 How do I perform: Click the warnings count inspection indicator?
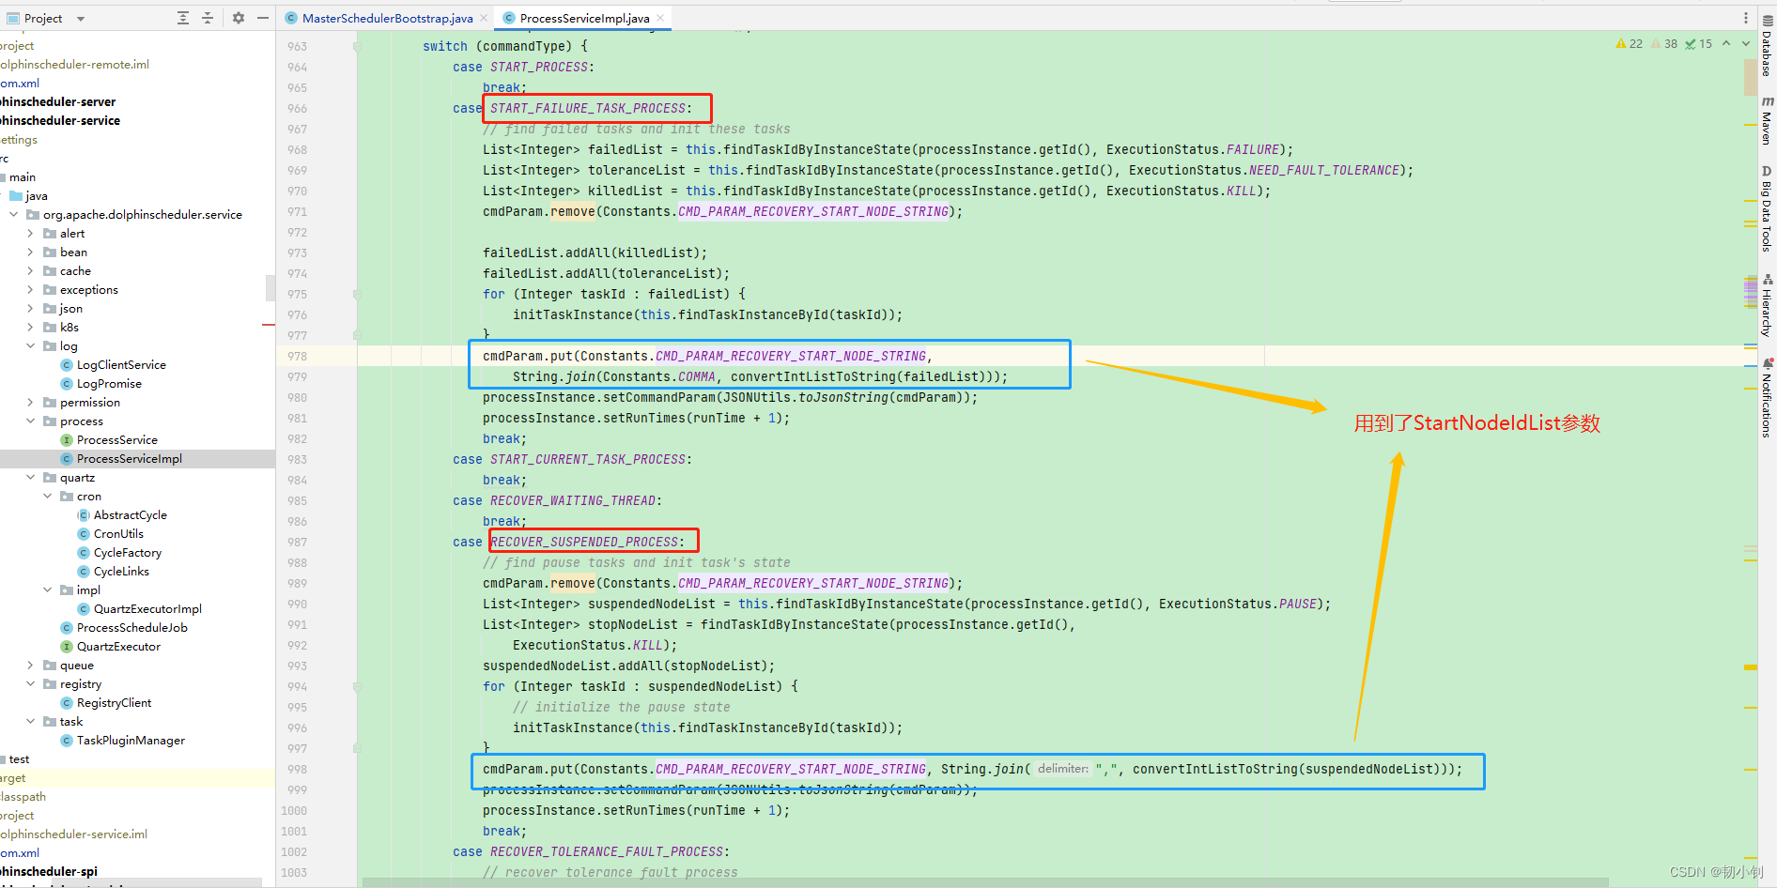[x=1629, y=44]
